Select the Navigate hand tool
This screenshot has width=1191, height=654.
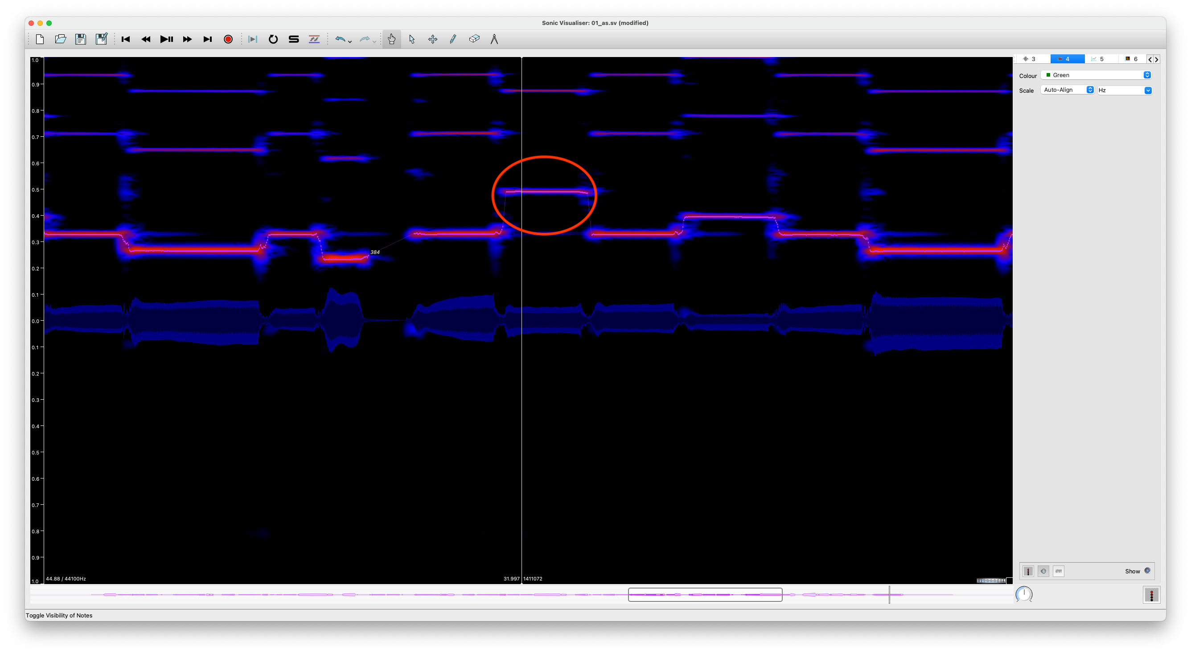click(x=391, y=39)
